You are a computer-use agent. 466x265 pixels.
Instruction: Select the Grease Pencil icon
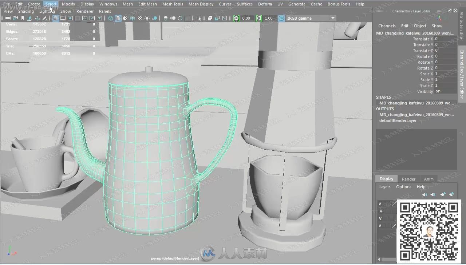(x=44, y=18)
